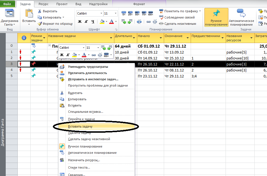The width and height of the screenshot is (267, 176).
Task: Mark task 0% complete in the ribbon
Action: click(124, 13)
